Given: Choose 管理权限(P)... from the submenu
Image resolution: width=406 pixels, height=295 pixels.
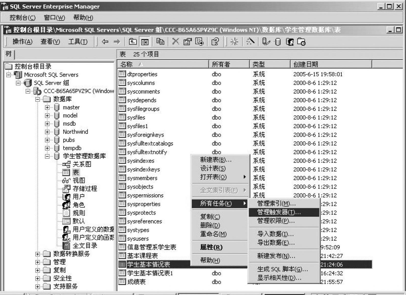Looking at the screenshot, I should coord(284,221).
